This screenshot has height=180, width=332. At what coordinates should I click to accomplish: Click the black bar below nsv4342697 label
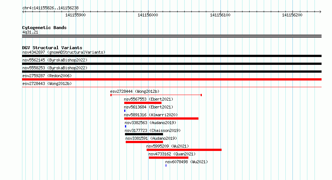[x=172, y=56]
